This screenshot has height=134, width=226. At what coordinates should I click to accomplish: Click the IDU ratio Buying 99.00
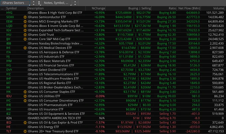[167, 96]
